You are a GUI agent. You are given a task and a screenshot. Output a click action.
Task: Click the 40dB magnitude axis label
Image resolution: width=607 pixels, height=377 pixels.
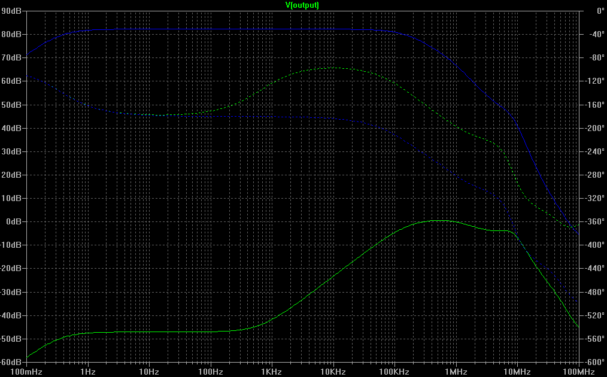(x=11, y=127)
